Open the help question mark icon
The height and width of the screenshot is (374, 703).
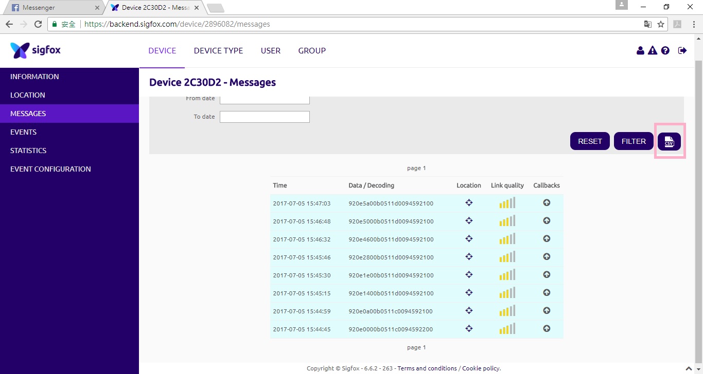coord(665,50)
